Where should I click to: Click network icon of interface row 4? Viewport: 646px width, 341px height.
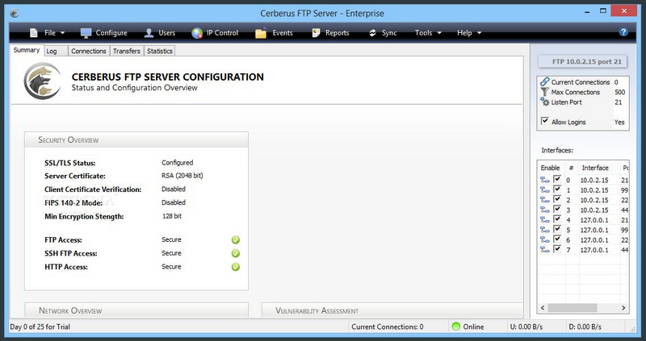pyautogui.click(x=545, y=219)
